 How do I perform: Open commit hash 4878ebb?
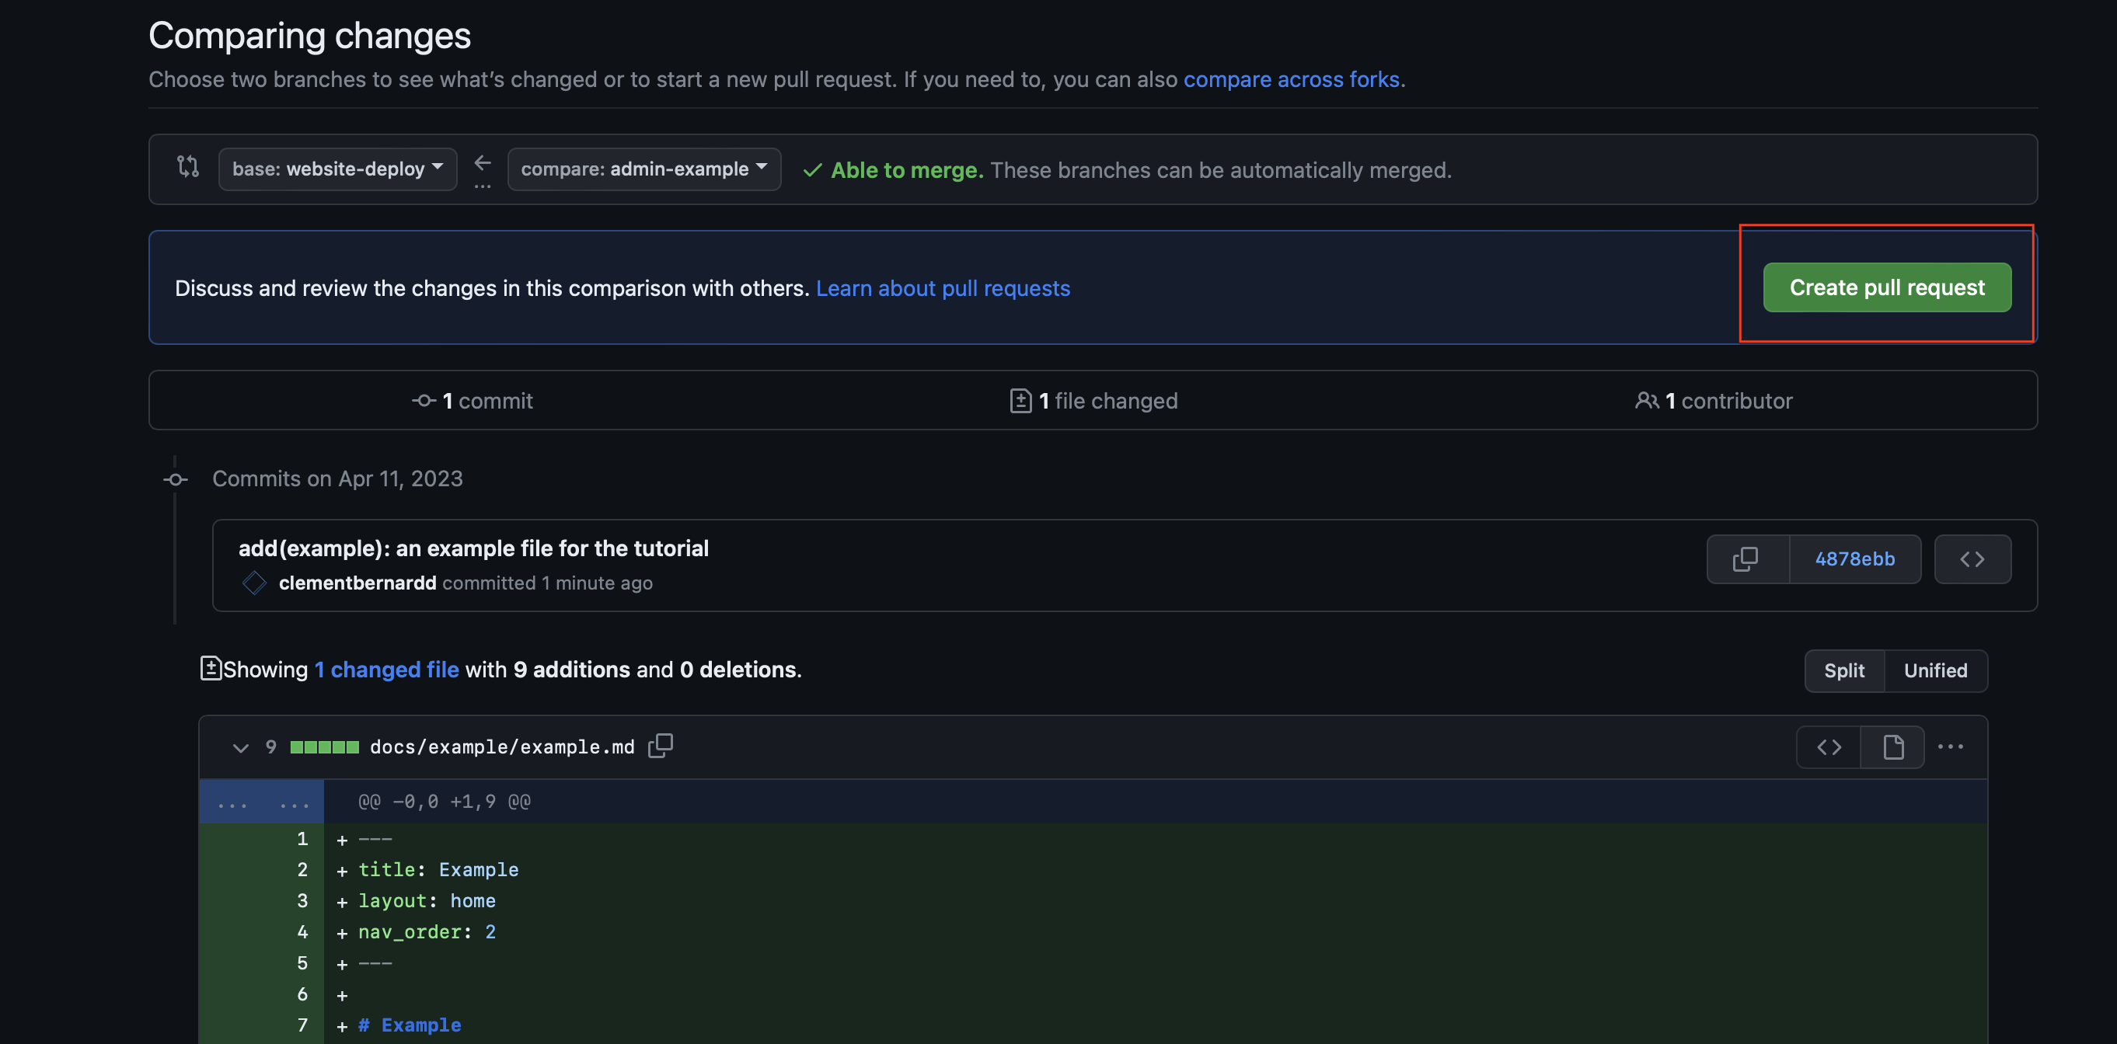(x=1854, y=559)
